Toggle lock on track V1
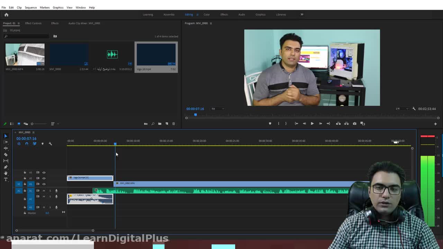 pos(25,184)
